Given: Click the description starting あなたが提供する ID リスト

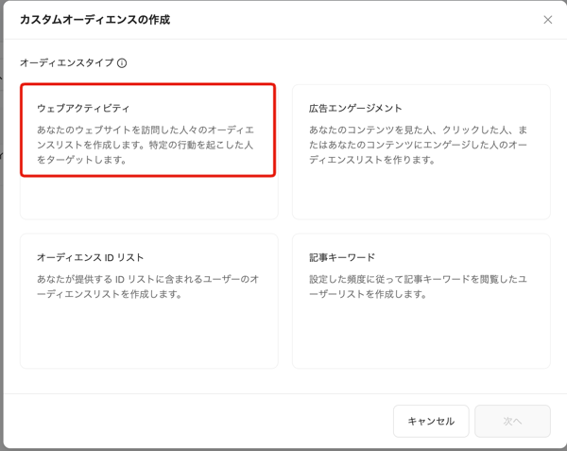Looking at the screenshot, I should point(148,286).
